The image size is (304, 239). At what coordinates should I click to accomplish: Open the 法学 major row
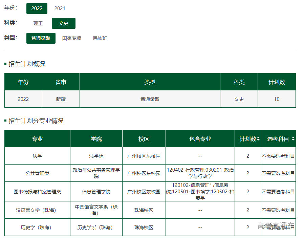click(37, 156)
